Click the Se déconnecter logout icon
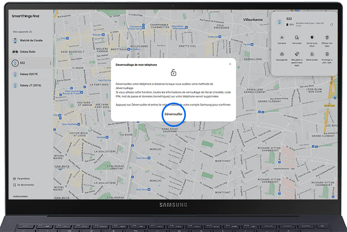 (x=14, y=185)
